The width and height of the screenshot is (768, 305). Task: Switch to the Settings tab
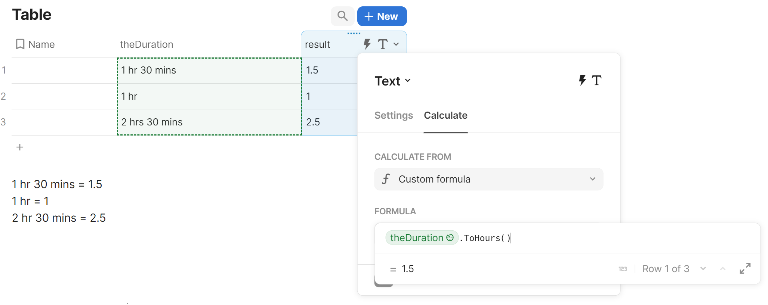tap(394, 115)
